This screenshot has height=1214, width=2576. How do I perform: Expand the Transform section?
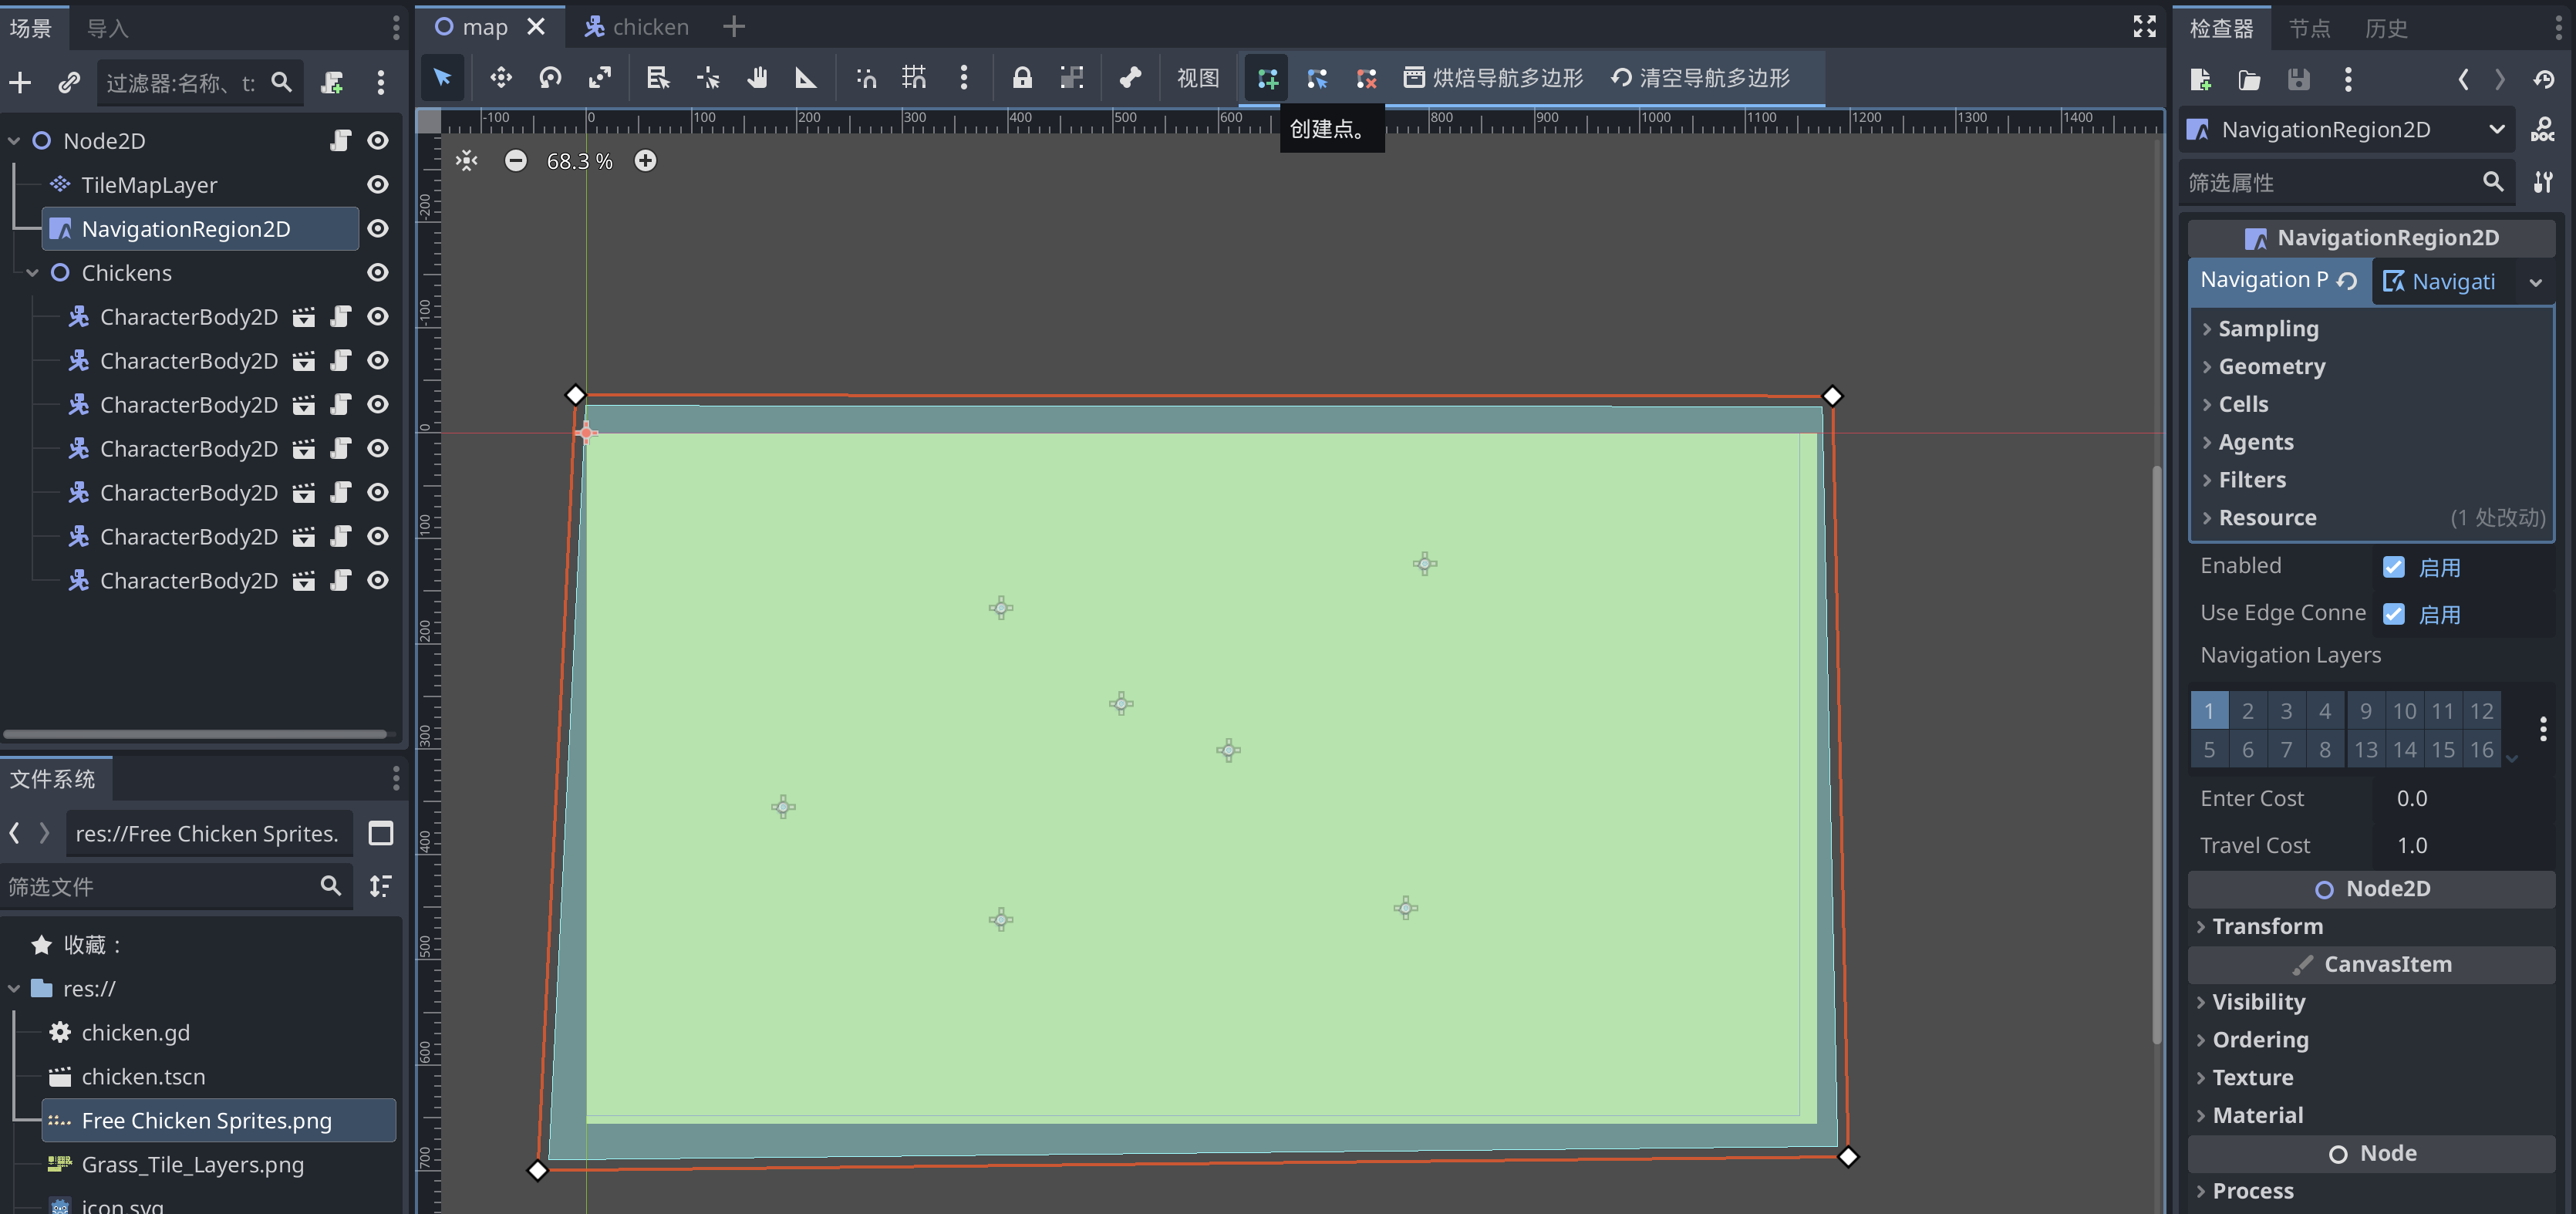pyautogui.click(x=2266, y=926)
